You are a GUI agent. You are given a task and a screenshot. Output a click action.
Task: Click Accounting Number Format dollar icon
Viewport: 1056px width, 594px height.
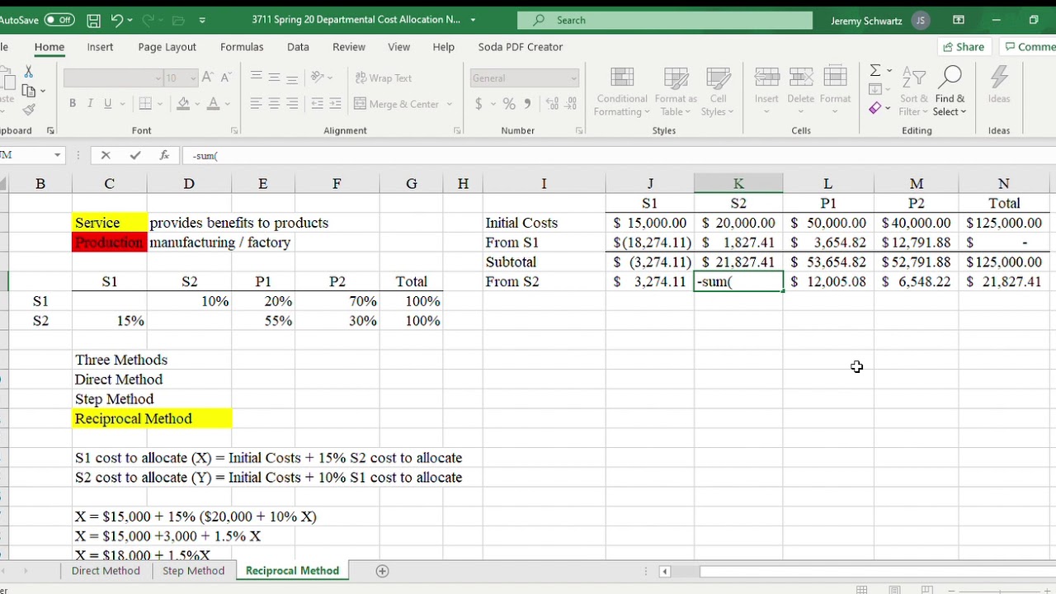tap(478, 104)
